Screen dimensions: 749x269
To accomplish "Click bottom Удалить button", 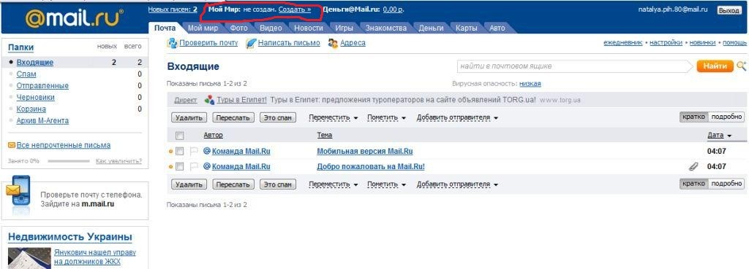I will click(x=189, y=184).
